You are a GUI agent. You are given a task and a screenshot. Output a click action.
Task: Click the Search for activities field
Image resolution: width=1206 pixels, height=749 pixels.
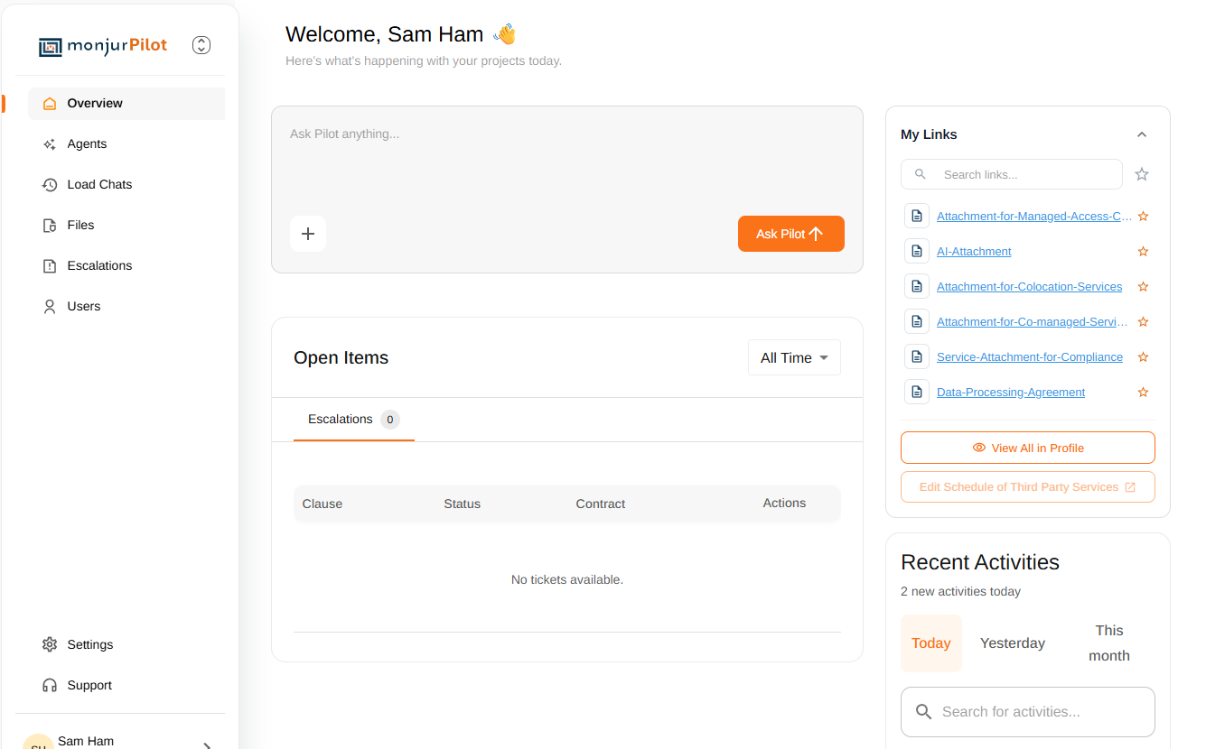tap(1028, 712)
